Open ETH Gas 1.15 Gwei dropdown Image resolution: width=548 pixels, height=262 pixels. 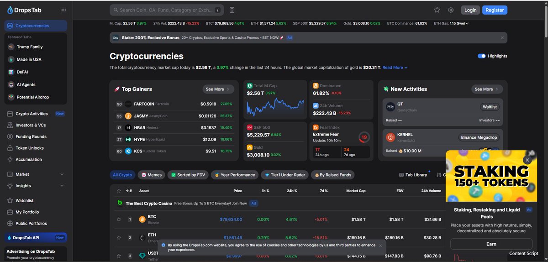[451, 23]
